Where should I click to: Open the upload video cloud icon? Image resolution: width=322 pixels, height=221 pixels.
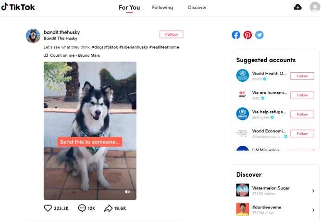tap(297, 7)
